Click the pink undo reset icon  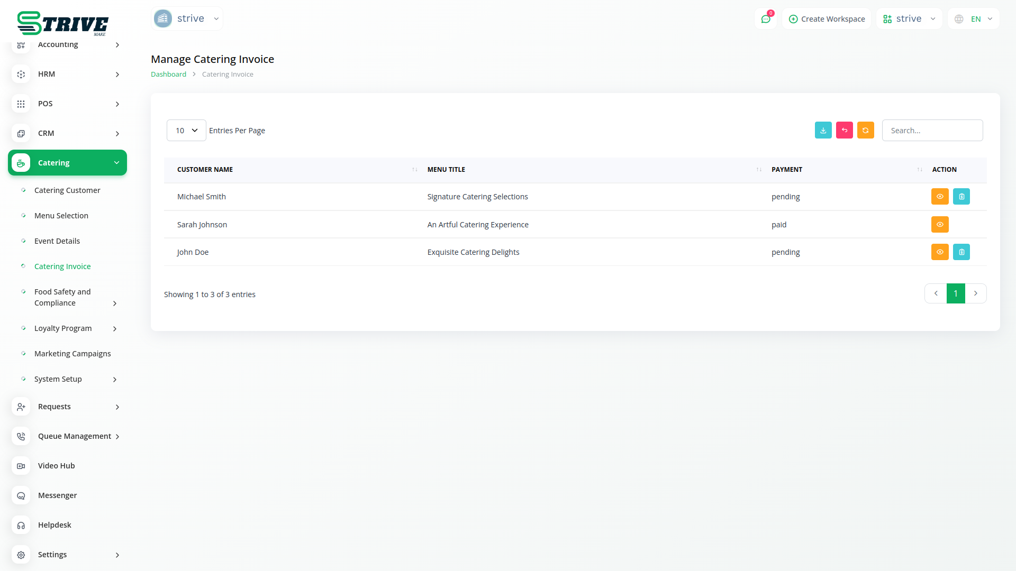point(844,130)
